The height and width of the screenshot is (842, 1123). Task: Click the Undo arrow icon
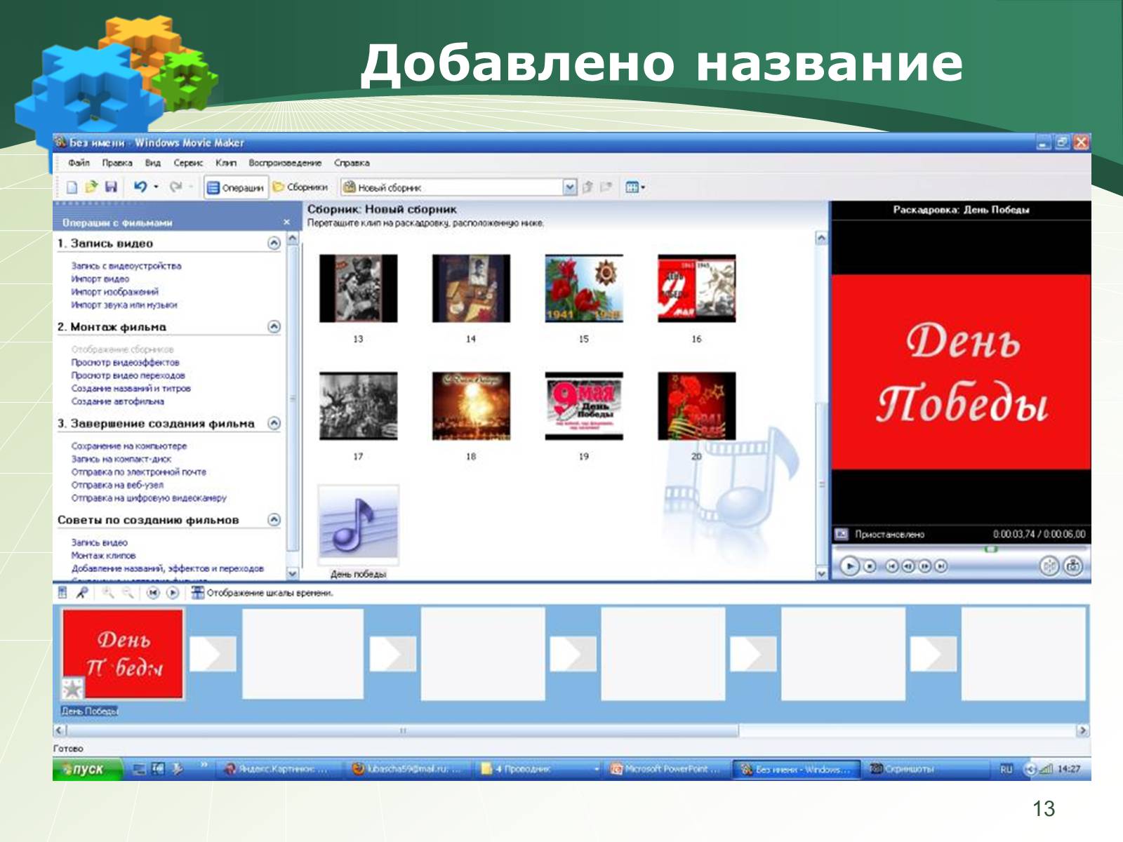tap(140, 187)
